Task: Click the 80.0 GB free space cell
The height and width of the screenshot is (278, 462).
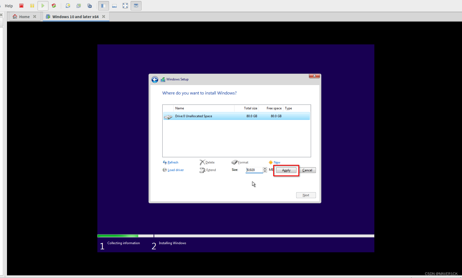Action: [276, 116]
